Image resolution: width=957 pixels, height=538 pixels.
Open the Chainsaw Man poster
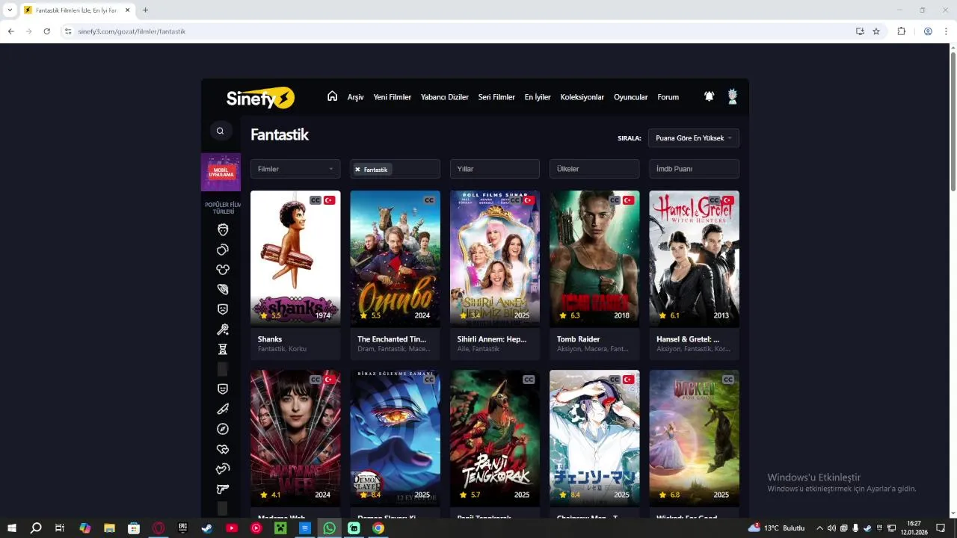pyautogui.click(x=594, y=438)
